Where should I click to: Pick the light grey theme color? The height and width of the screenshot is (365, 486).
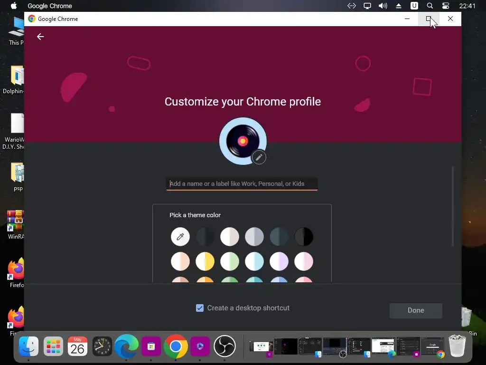[x=254, y=237]
